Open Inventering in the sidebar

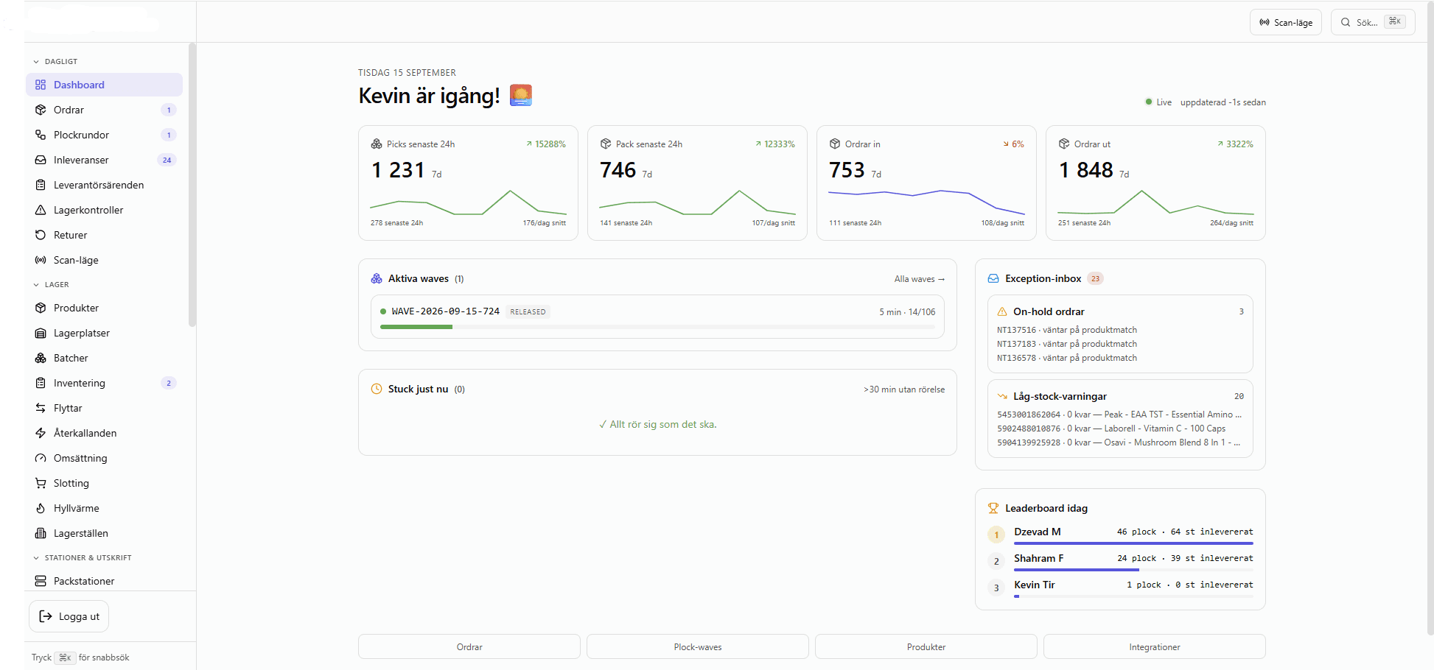tap(104, 383)
